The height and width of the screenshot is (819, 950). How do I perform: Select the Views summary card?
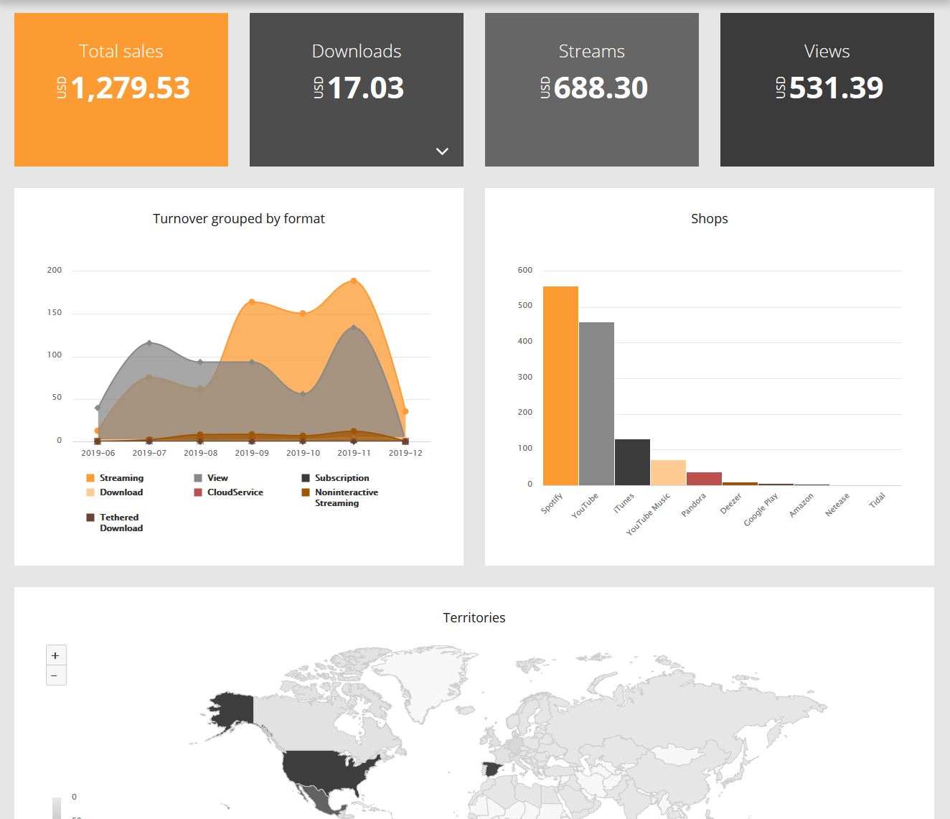click(827, 90)
